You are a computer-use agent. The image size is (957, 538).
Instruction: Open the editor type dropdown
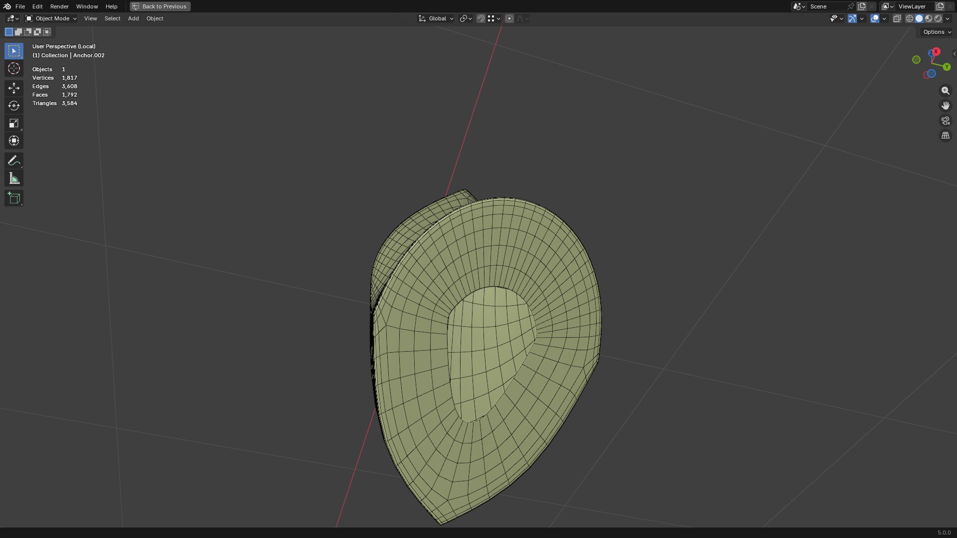[12, 18]
